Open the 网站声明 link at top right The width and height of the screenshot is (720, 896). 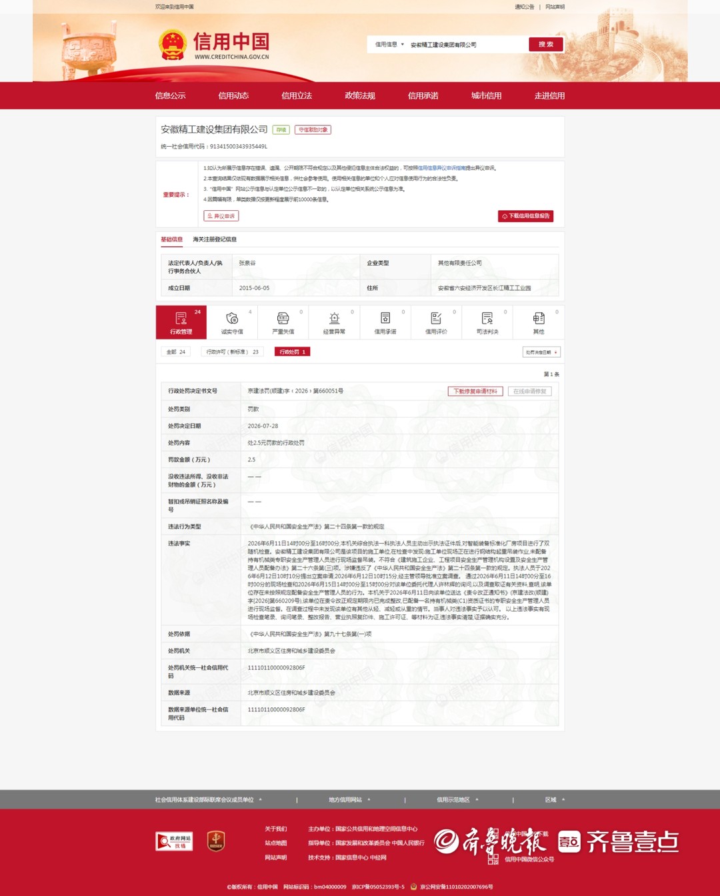555,7
